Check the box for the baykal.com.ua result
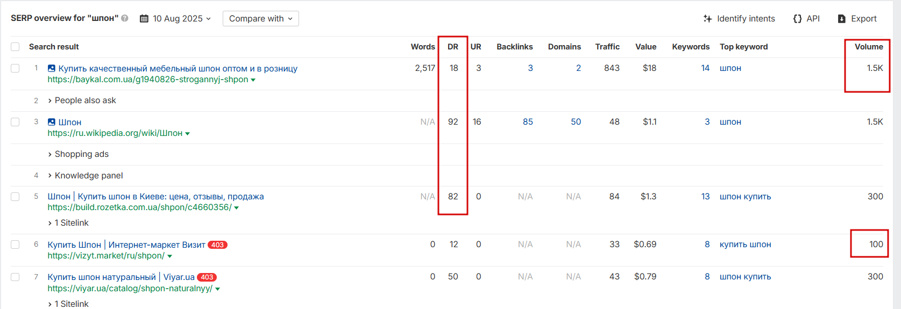Image resolution: width=901 pixels, height=309 pixels. click(15, 68)
